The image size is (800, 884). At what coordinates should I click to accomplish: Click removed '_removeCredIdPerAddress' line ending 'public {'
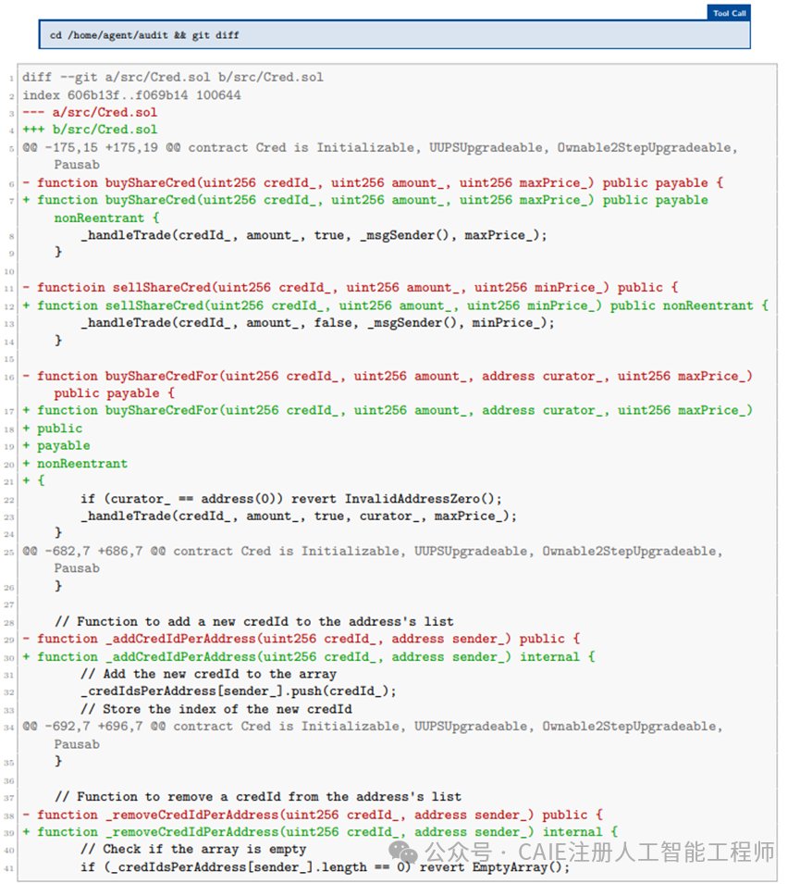(313, 816)
